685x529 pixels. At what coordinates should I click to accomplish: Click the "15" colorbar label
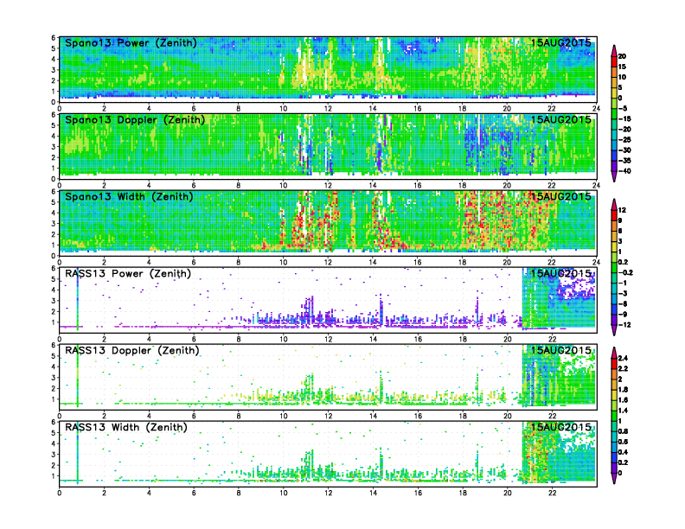622,67
